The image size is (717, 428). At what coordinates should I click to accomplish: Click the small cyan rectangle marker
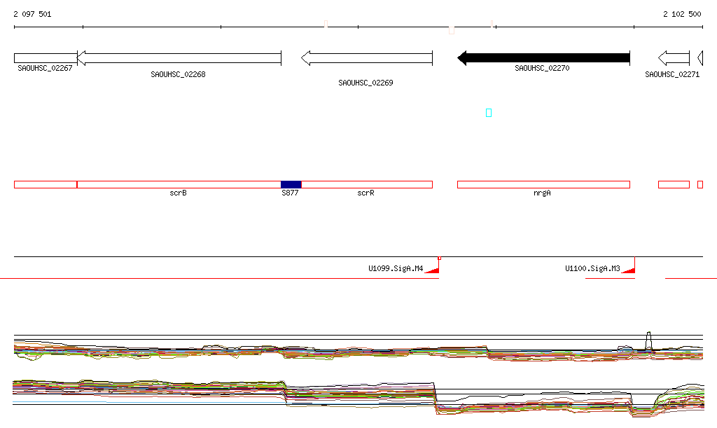point(488,113)
